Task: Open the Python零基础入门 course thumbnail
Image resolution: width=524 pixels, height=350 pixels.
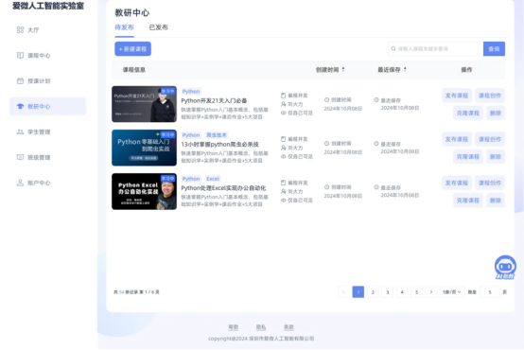Action: [x=144, y=148]
